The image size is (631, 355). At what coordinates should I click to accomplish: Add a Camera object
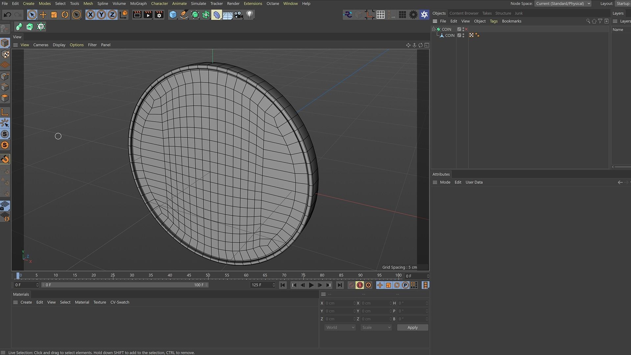(x=239, y=15)
